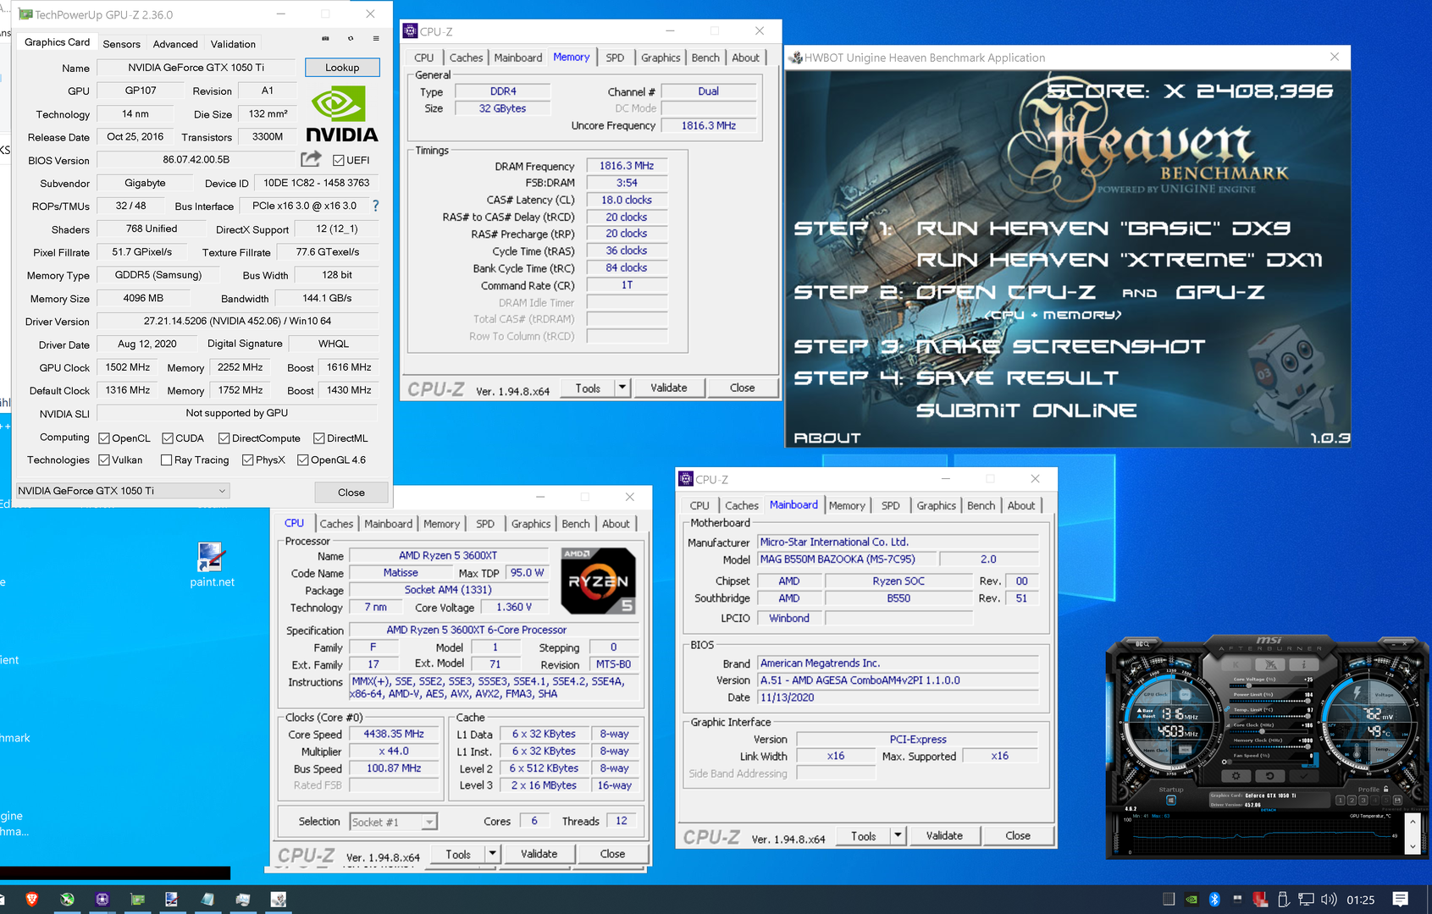Click bus interface question mark icon
This screenshot has height=914, width=1432.
click(376, 206)
